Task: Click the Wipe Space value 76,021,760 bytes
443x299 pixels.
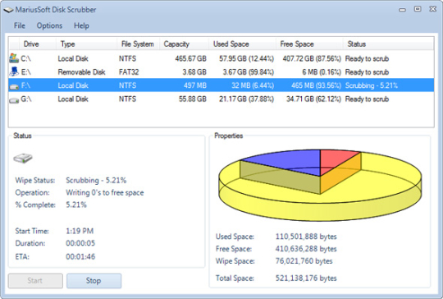Action: (x=304, y=261)
